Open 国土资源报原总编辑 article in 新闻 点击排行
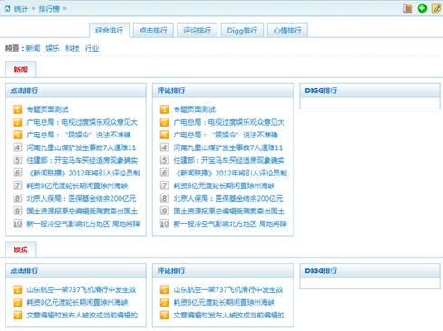The image size is (443, 331). click(x=82, y=211)
